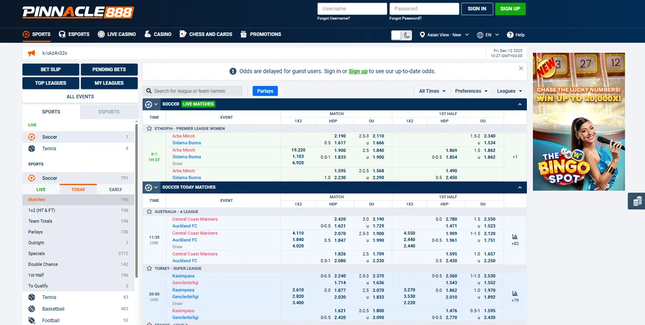Open the Asian View - New dropdown

[x=444, y=35]
